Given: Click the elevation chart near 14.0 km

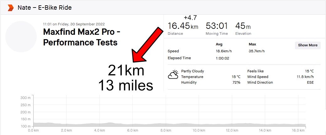Looking at the screenshot, I should [265, 124].
